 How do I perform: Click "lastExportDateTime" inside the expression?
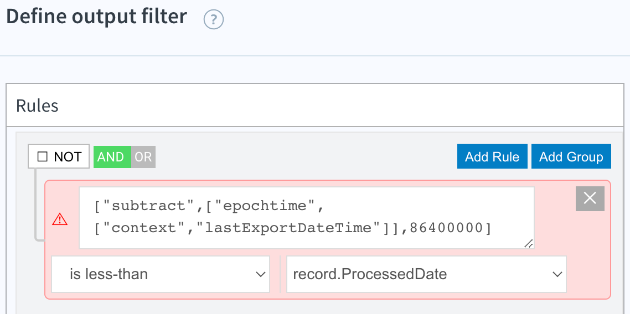(x=292, y=228)
